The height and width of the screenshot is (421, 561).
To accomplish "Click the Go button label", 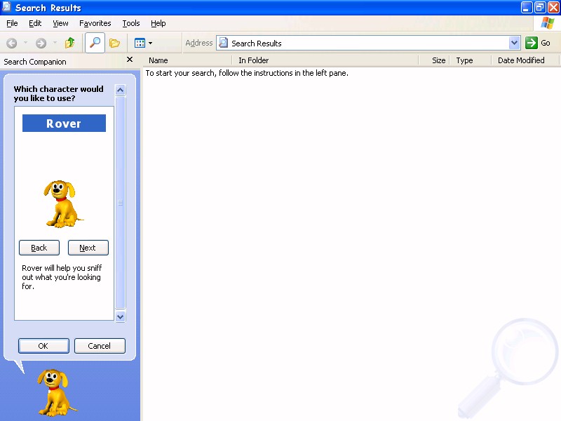I will [546, 43].
